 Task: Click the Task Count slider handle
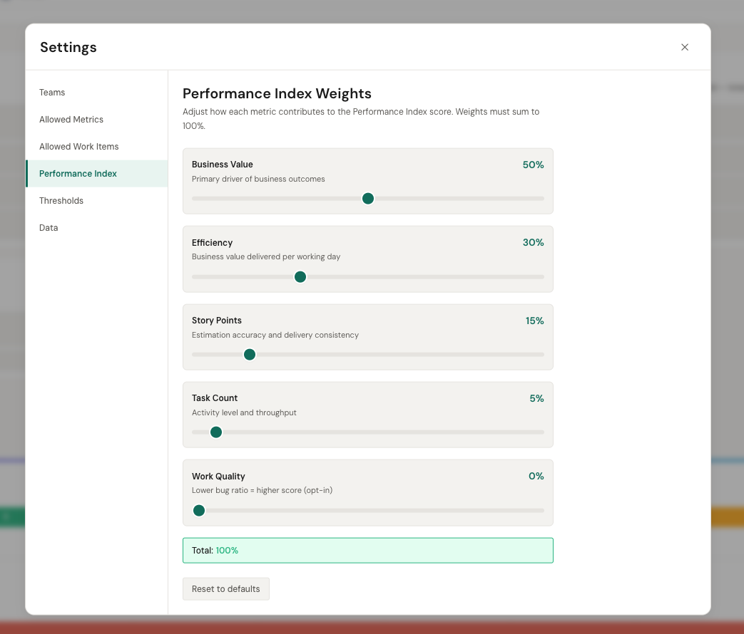coord(215,432)
